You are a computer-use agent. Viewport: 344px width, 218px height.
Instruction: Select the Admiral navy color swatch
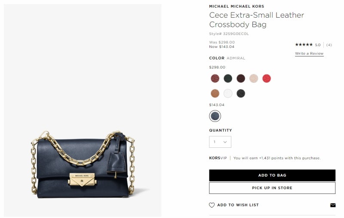tap(215, 116)
